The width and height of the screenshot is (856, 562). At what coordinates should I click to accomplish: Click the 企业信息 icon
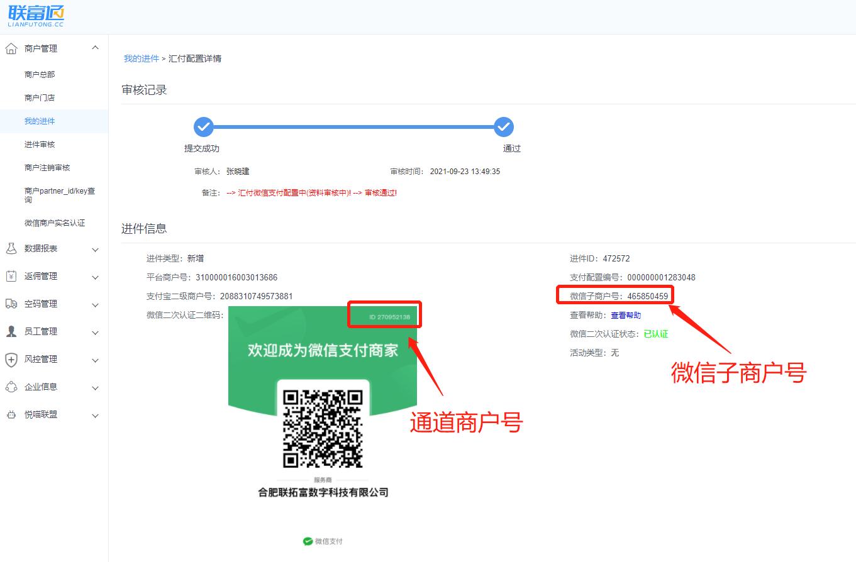[x=11, y=387]
